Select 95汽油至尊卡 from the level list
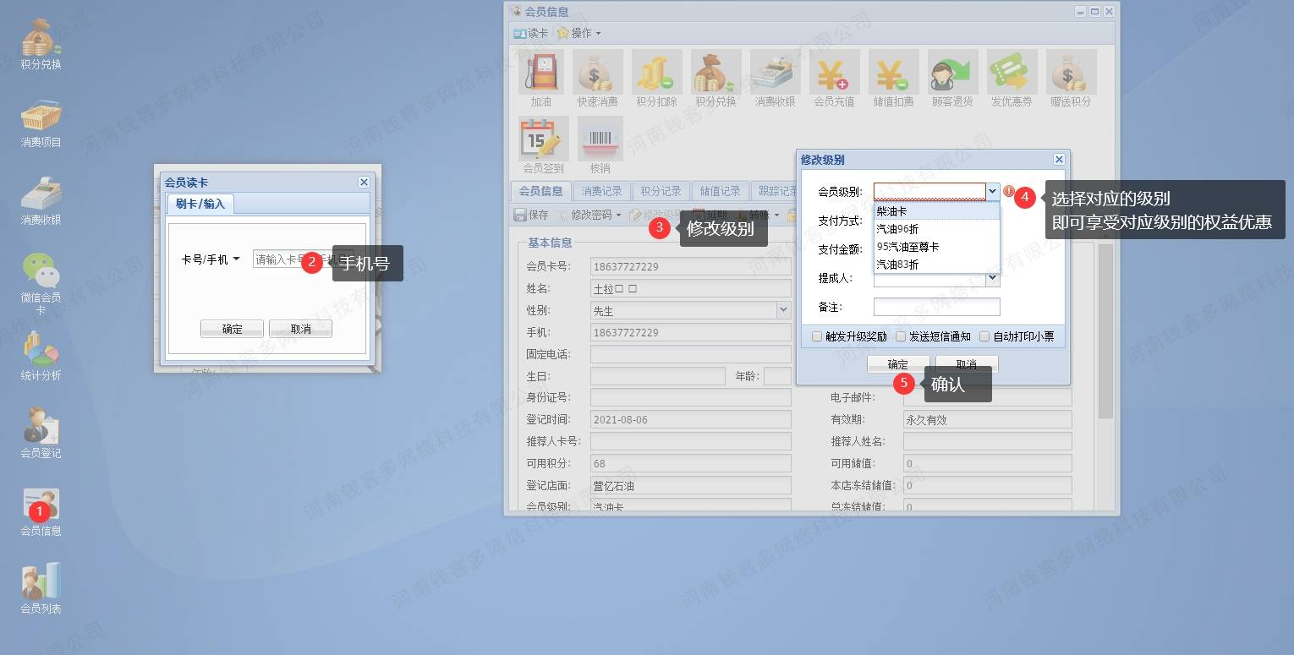The height and width of the screenshot is (655, 1294). [x=937, y=247]
